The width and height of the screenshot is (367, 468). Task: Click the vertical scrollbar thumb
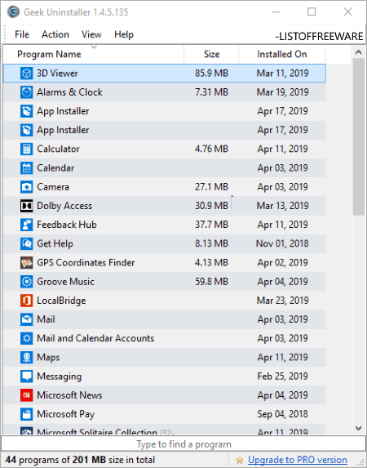[x=359, y=136]
